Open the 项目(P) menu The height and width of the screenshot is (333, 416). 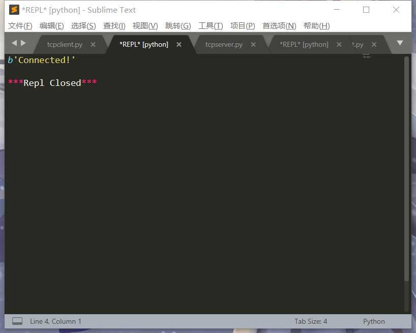(243, 26)
